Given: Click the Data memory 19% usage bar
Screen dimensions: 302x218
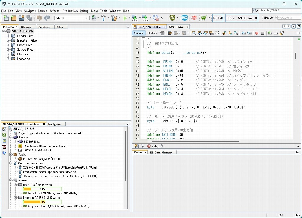Looking at the screenshot, I should pos(42,189).
